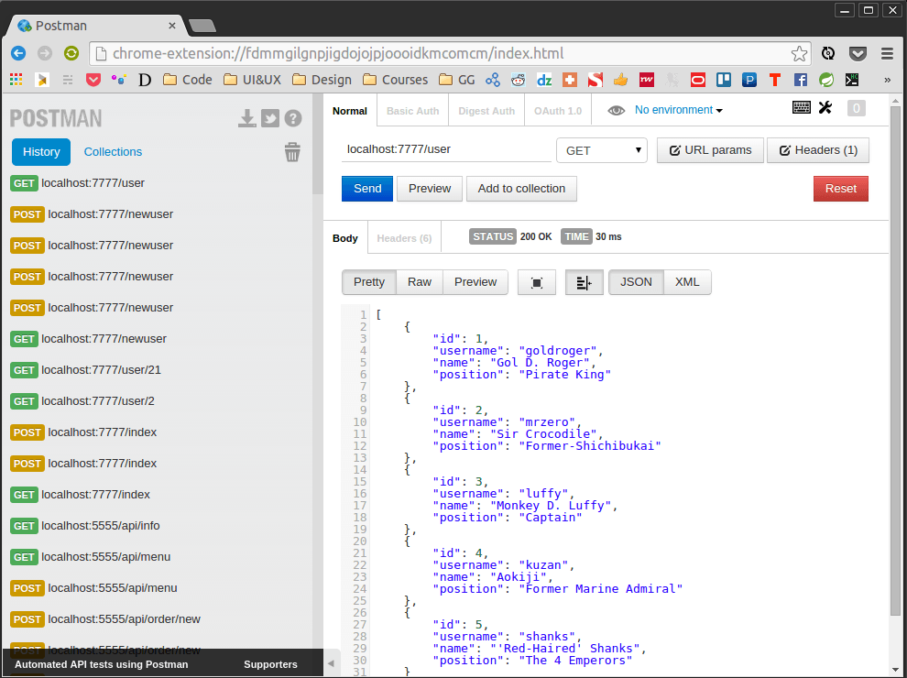Select the Basic Auth tab
Screen dimensions: 907x678
[412, 111]
